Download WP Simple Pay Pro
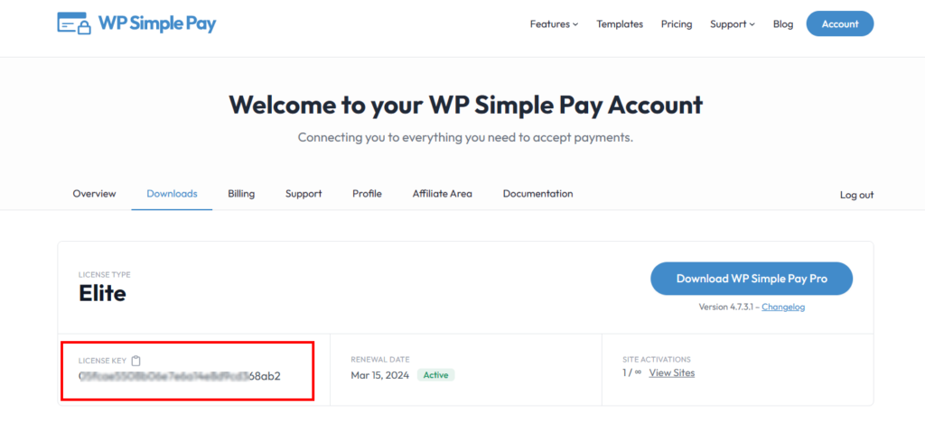 click(752, 279)
